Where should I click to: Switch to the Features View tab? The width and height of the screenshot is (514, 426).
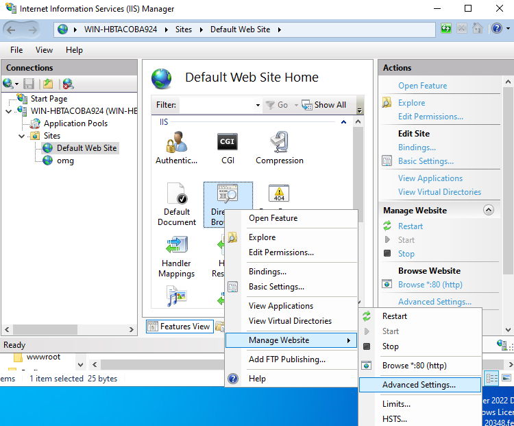[180, 327]
